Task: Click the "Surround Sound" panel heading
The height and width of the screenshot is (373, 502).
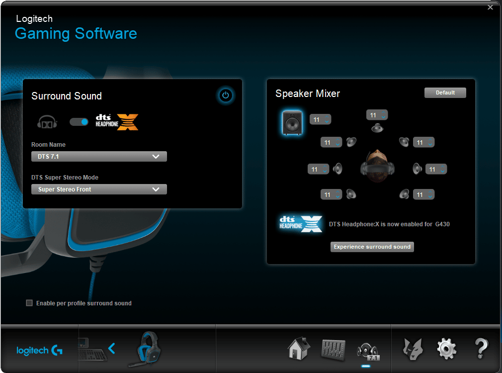Action: 67,96
